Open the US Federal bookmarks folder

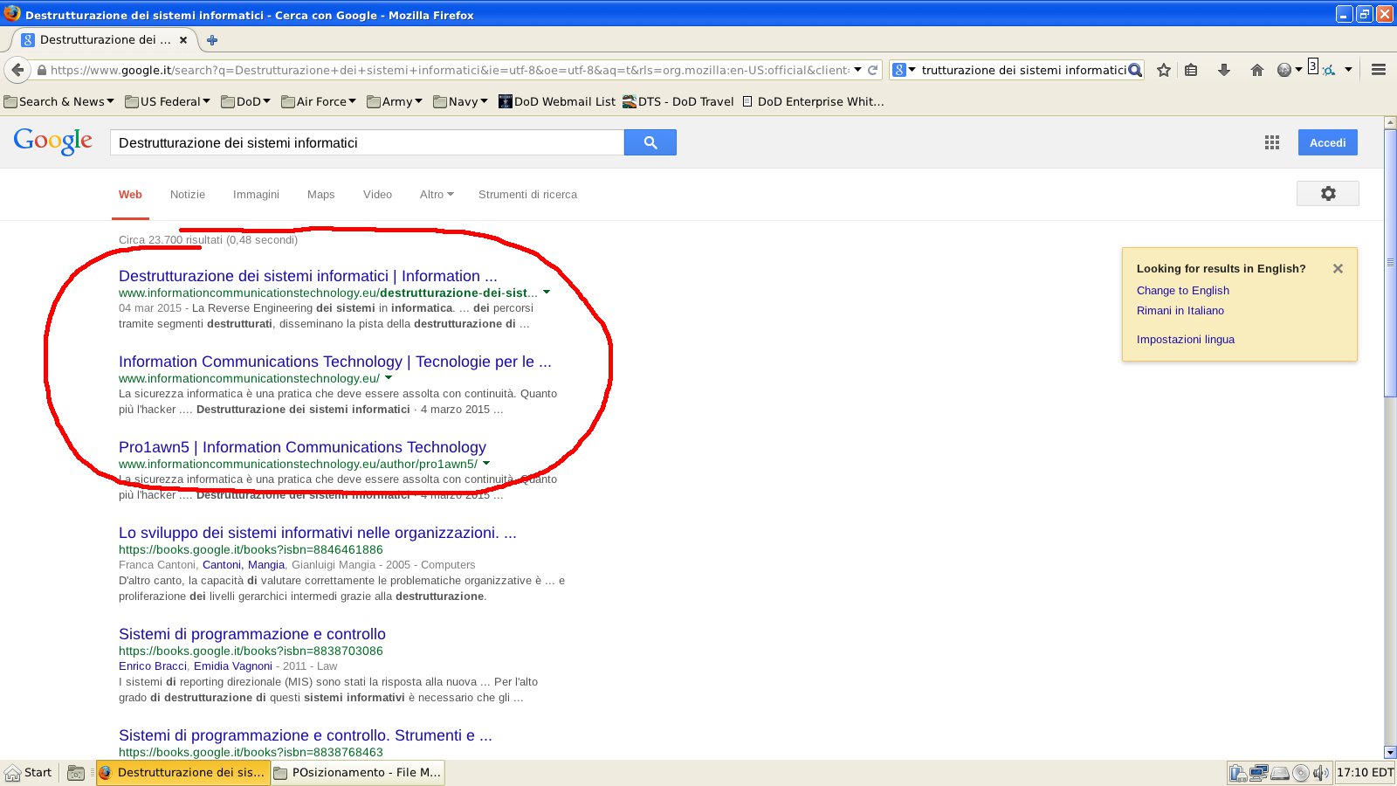(x=168, y=101)
